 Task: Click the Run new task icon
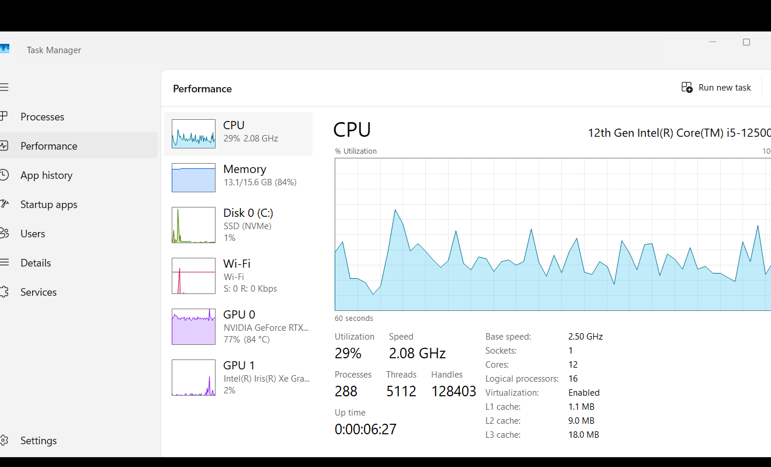pyautogui.click(x=687, y=88)
